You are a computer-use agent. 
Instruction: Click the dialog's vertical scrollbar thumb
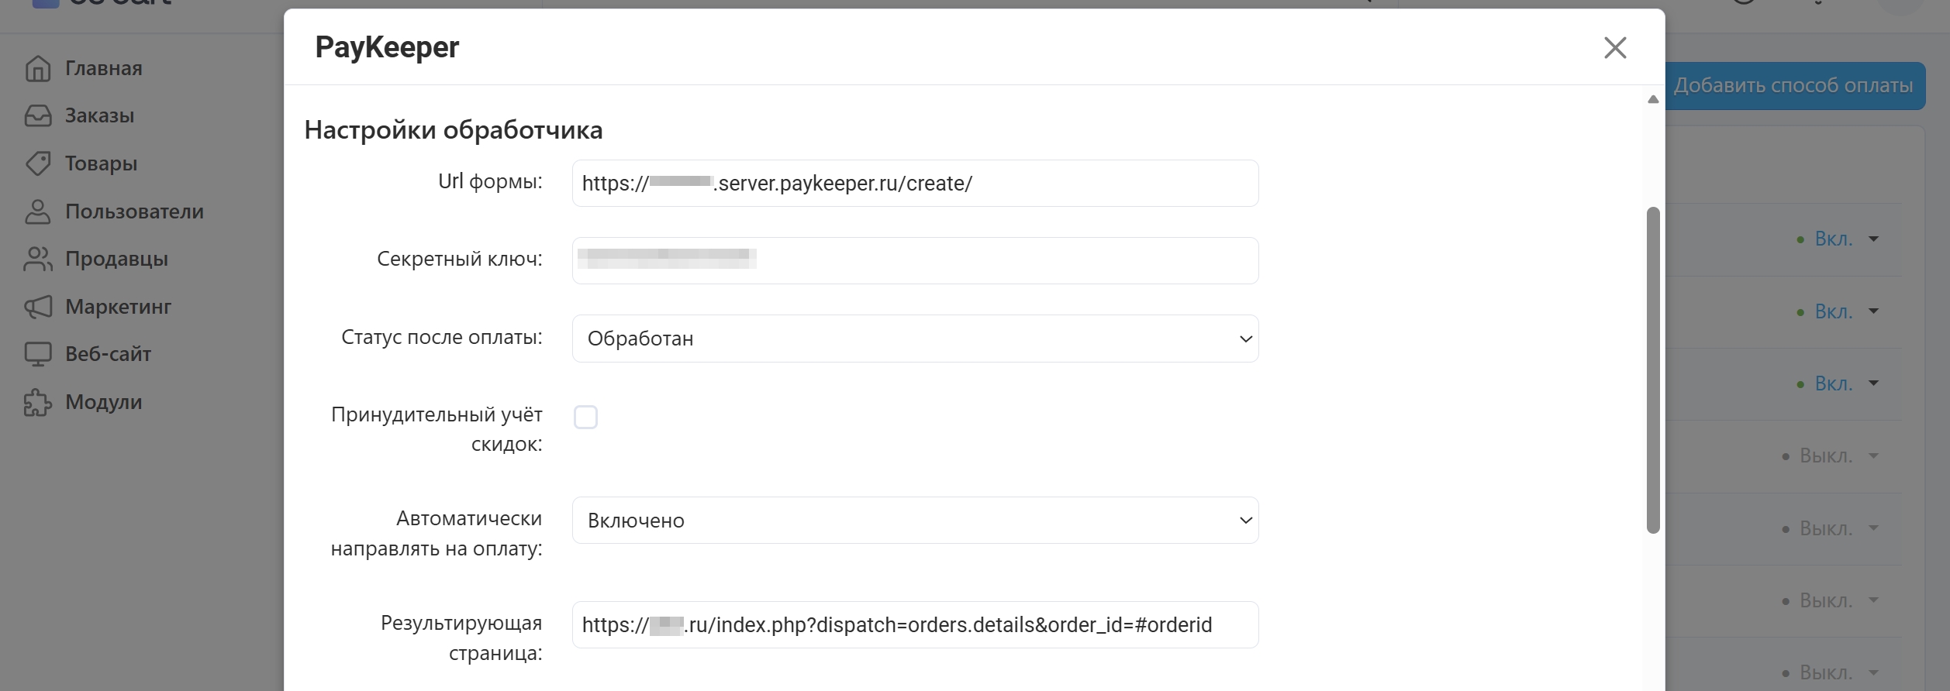pyautogui.click(x=1653, y=370)
